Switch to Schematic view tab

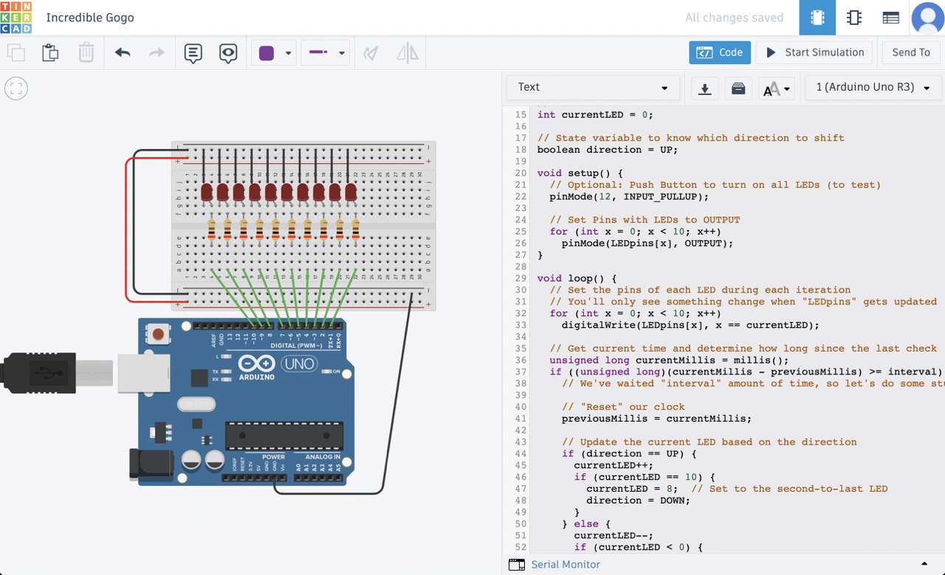point(854,18)
